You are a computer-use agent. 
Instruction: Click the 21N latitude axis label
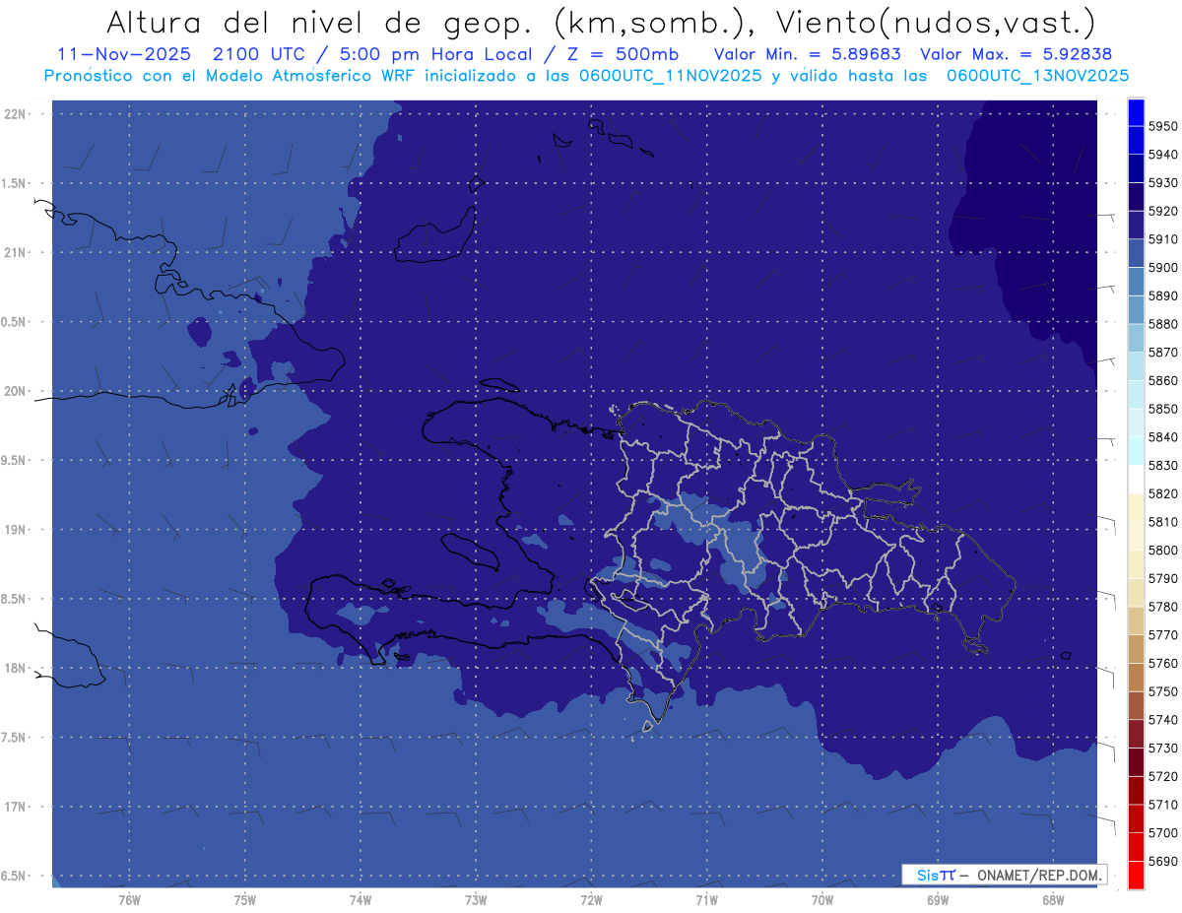(14, 253)
